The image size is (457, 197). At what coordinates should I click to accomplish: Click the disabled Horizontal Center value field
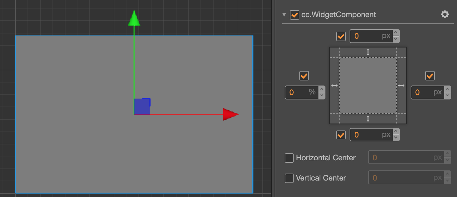tap(406, 157)
